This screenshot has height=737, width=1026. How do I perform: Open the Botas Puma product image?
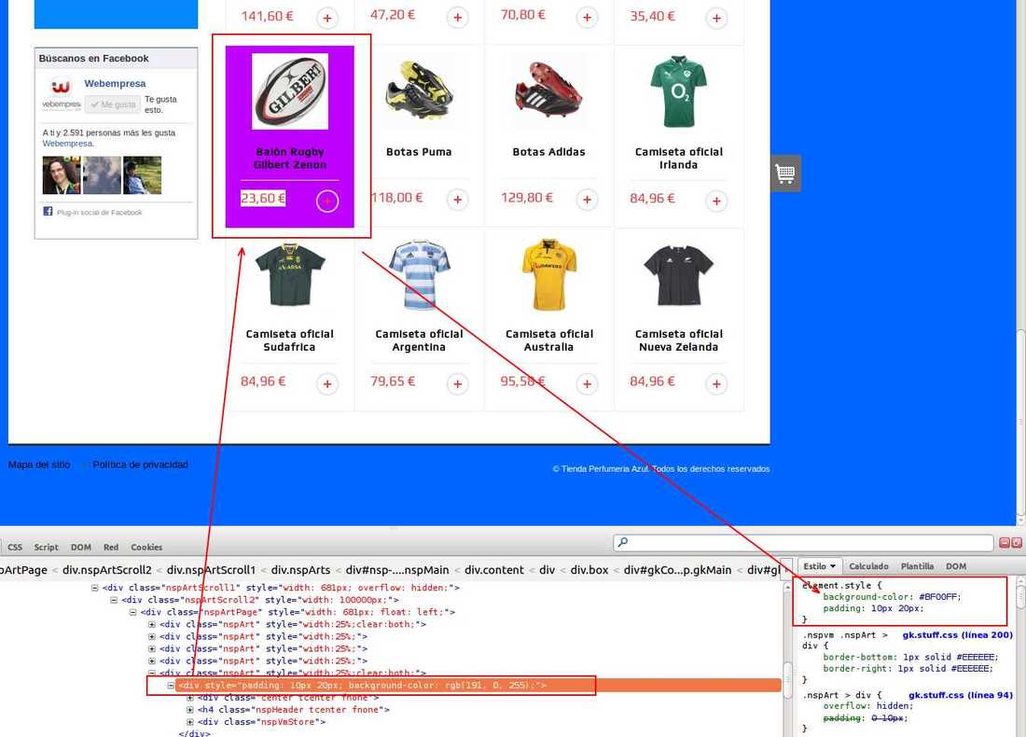pyautogui.click(x=419, y=90)
